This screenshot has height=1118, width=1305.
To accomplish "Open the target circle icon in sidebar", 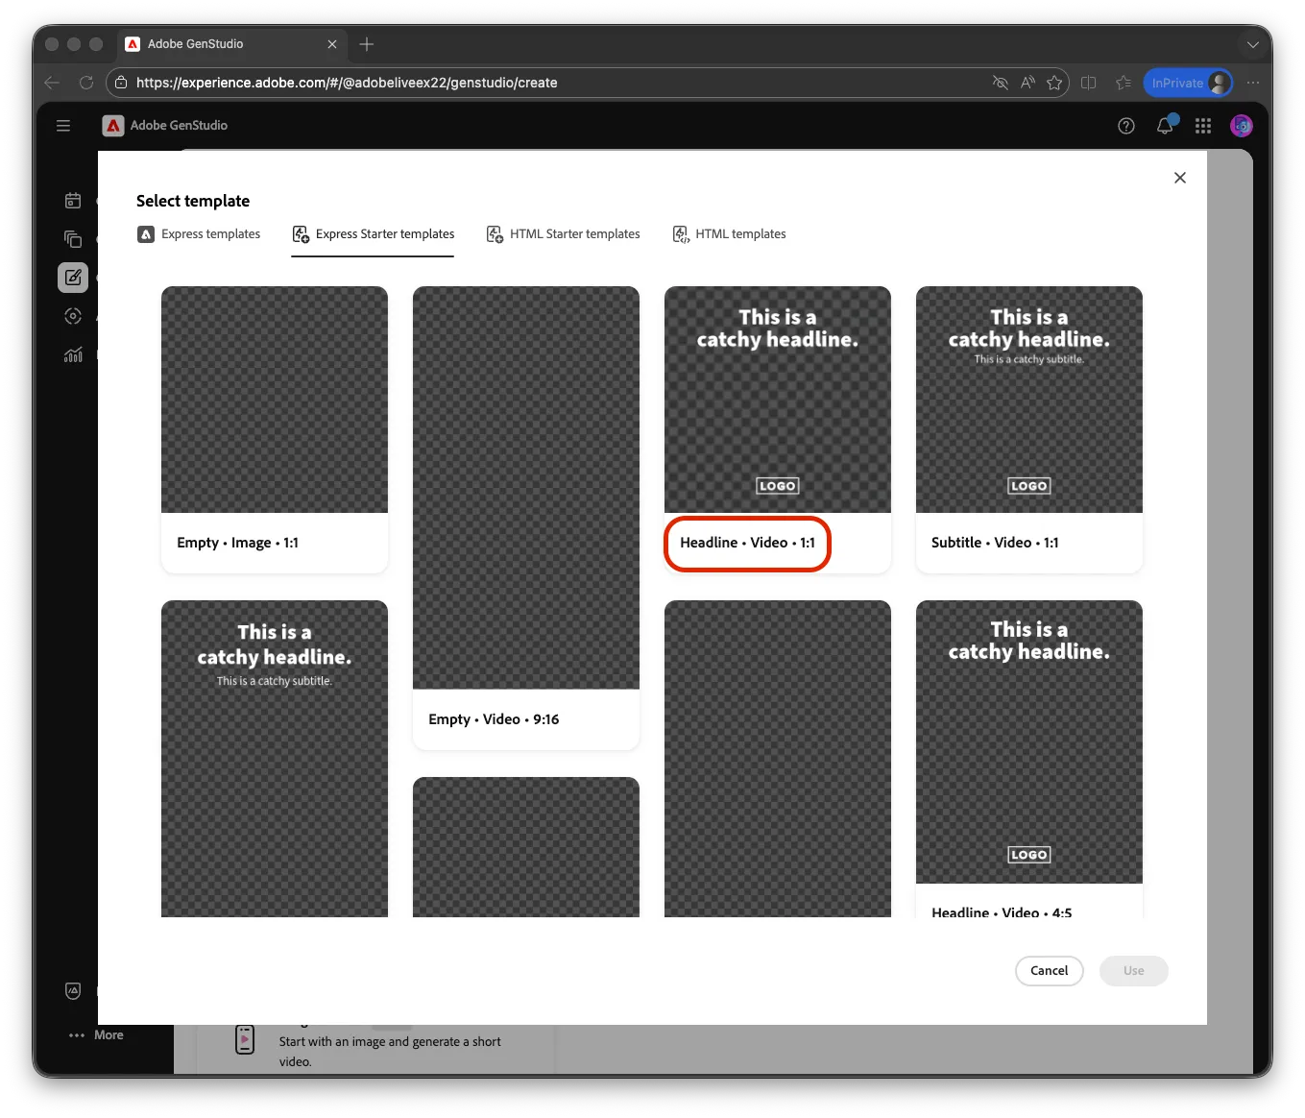I will pos(73,316).
